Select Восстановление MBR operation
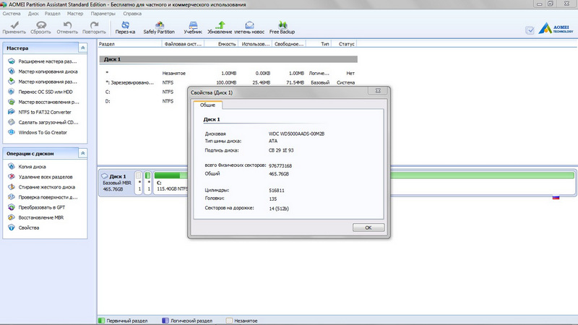The height and width of the screenshot is (325, 578). (41, 217)
